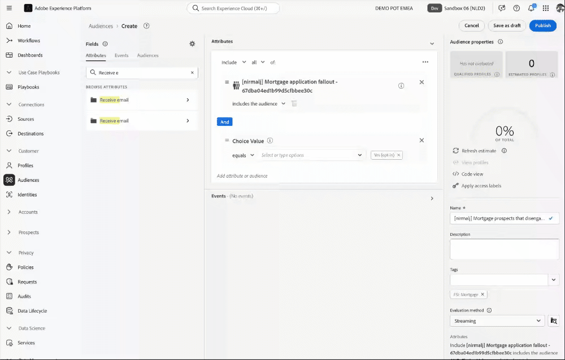Show info for Mortgage application fallout audience
The height and width of the screenshot is (360, 565).
pos(401,86)
